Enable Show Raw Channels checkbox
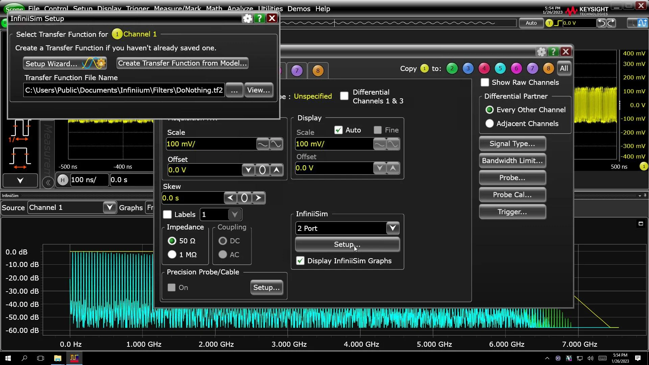 pos(485,82)
